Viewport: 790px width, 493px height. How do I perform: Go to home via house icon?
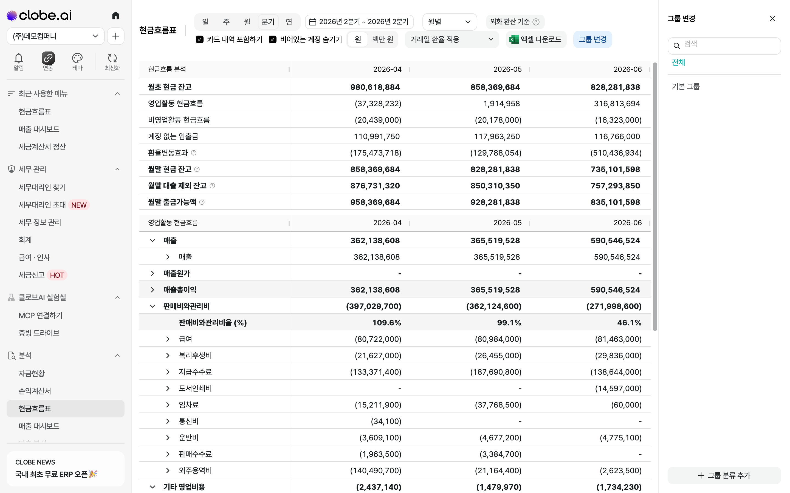pyautogui.click(x=115, y=15)
